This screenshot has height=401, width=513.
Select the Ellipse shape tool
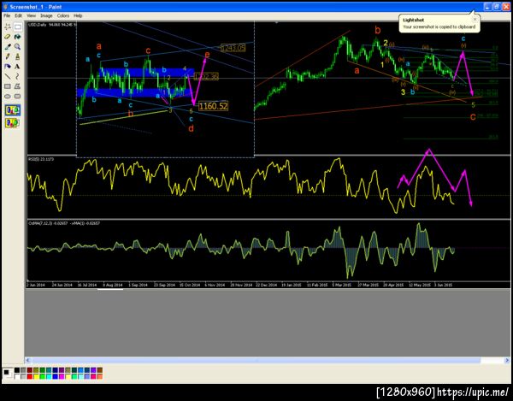point(8,96)
